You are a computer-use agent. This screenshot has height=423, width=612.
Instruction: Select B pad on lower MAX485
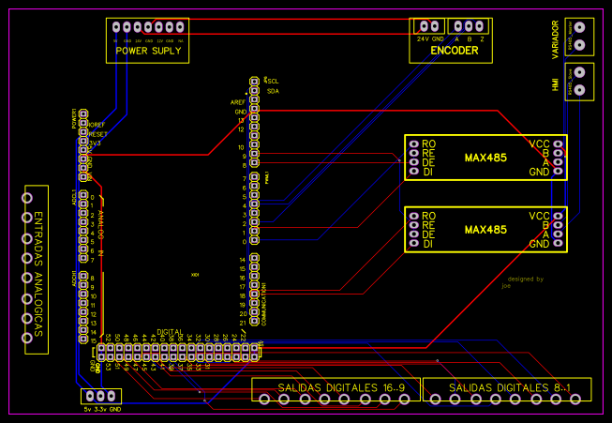click(x=559, y=225)
